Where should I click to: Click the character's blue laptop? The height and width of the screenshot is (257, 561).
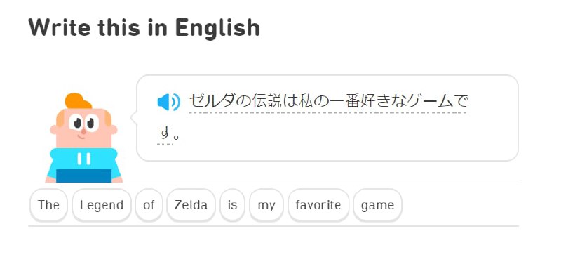83,176
